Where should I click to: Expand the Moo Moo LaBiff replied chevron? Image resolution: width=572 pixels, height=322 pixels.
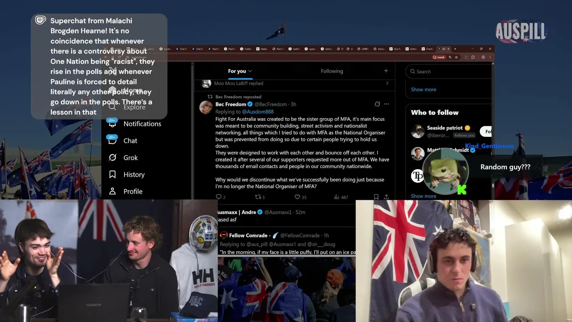pos(387,83)
